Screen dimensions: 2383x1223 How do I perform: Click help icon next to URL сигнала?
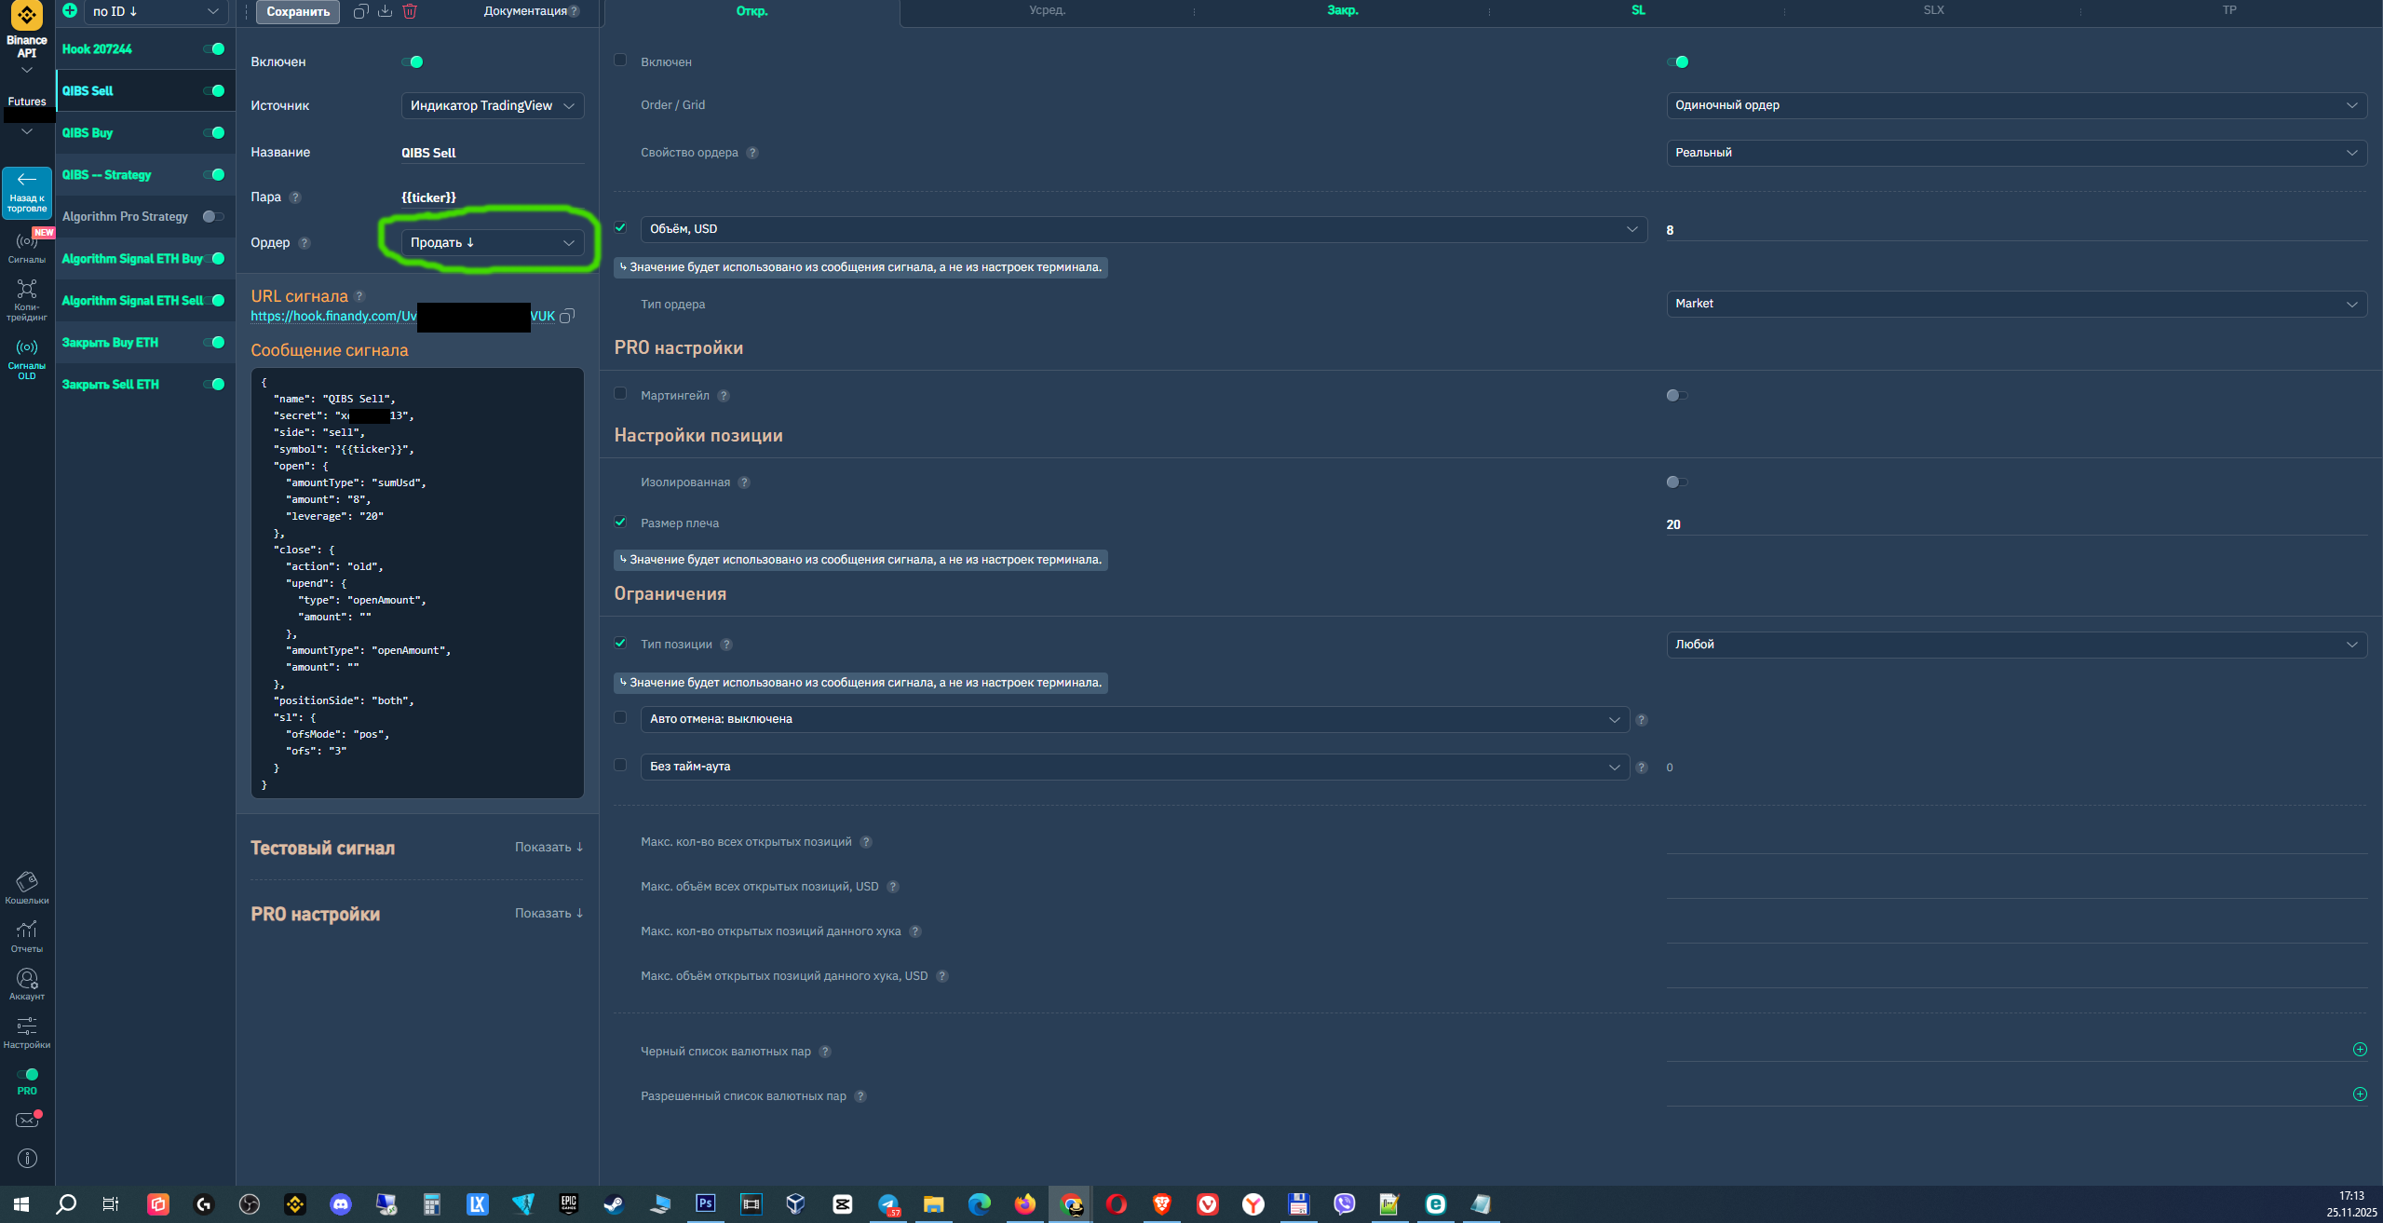(x=359, y=296)
